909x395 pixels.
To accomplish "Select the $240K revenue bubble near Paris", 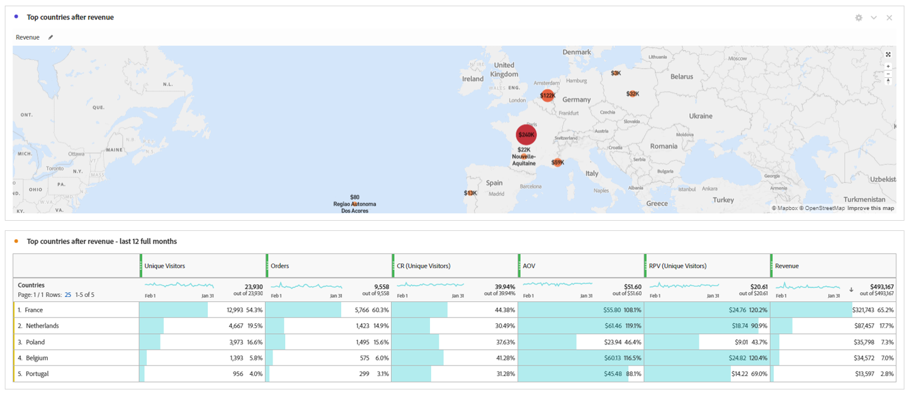I will click(526, 135).
